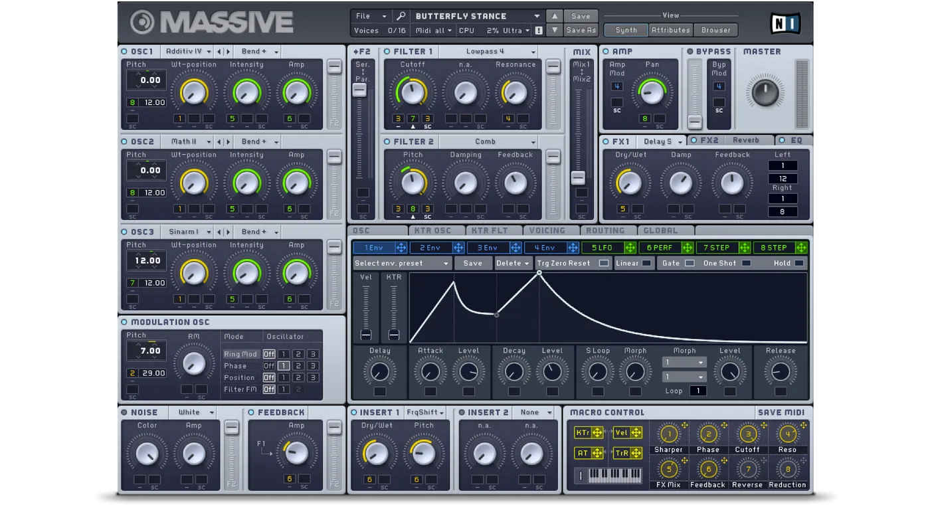Click macro knob 1 Sharper

click(668, 434)
